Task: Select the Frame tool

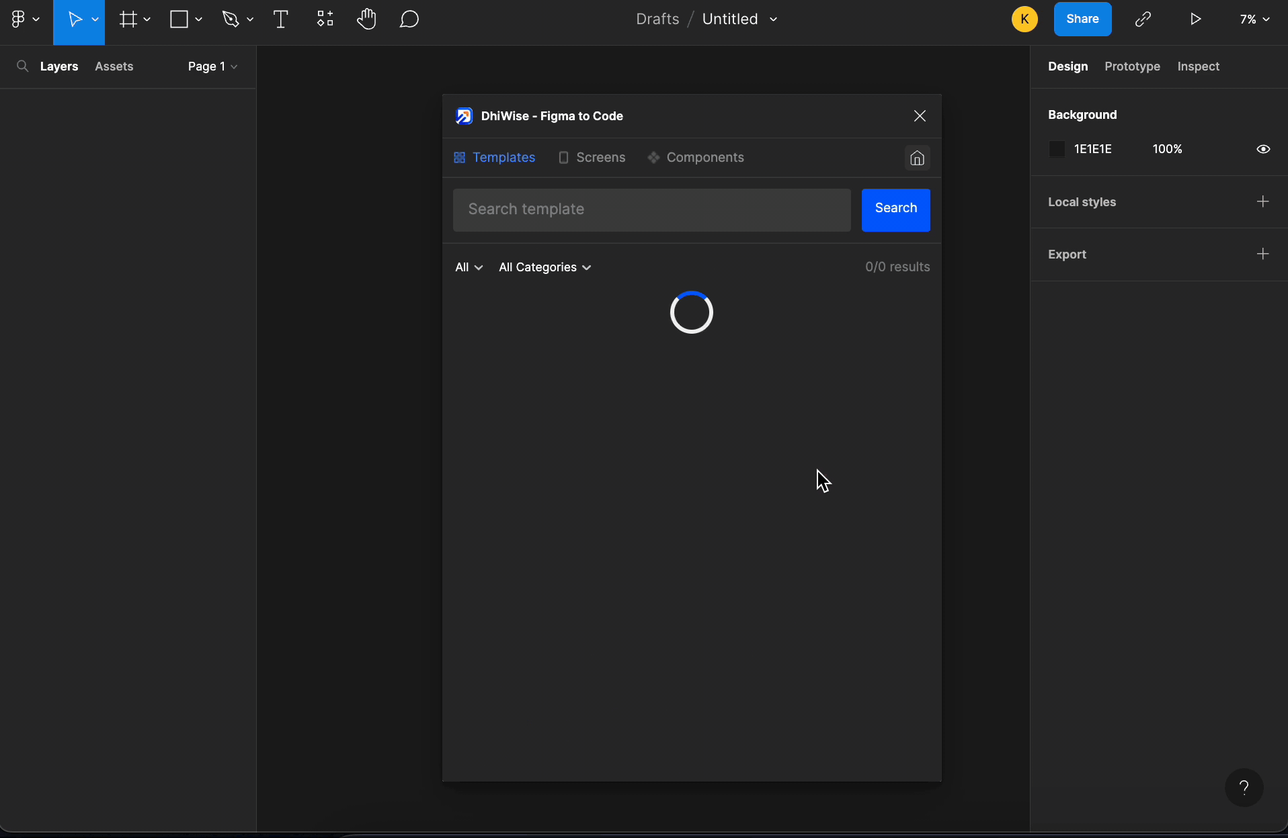Action: (128, 19)
